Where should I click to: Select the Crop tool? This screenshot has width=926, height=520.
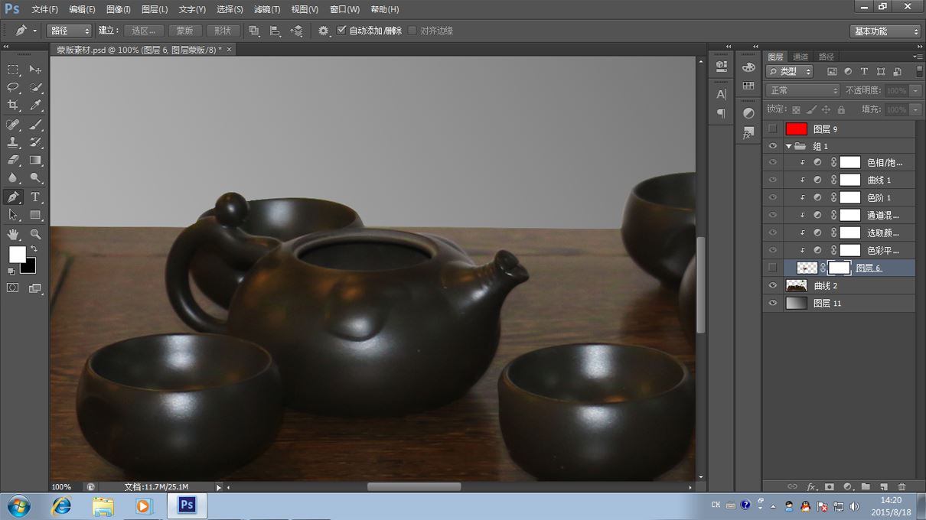tap(13, 106)
